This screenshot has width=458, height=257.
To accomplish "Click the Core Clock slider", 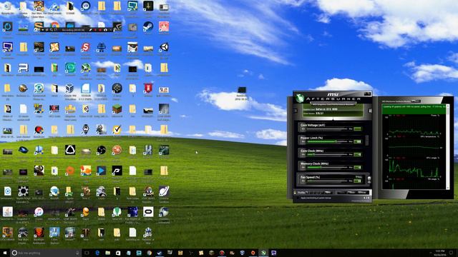I will pos(326,154).
